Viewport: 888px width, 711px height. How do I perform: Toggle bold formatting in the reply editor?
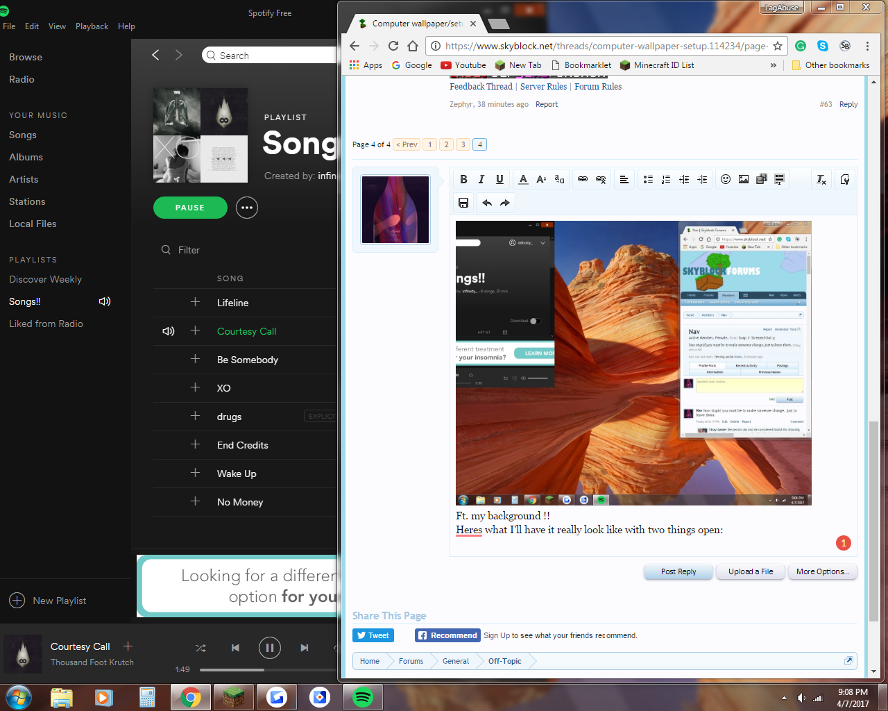tap(463, 179)
